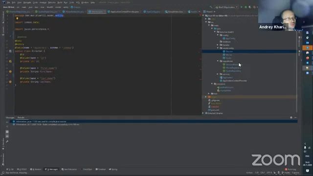The height and width of the screenshot is (176, 313).
Task: Collapse the resources folder node
Action: click(212, 84)
